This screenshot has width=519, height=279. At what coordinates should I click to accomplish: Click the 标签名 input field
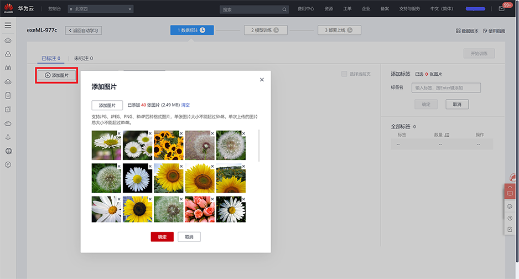click(x=447, y=87)
